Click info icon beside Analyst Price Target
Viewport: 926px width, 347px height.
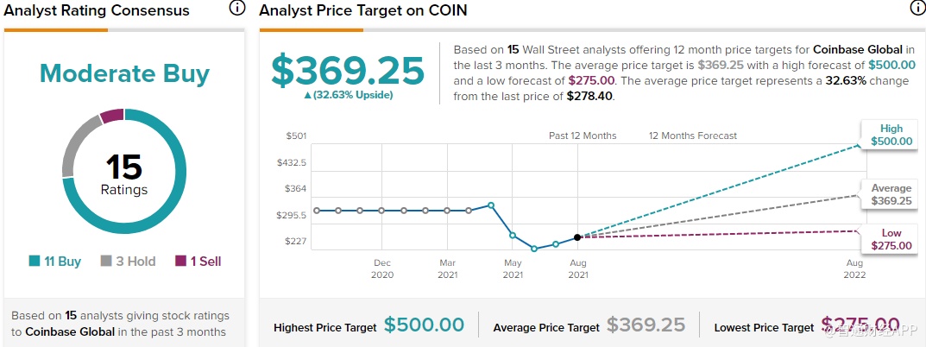[917, 9]
